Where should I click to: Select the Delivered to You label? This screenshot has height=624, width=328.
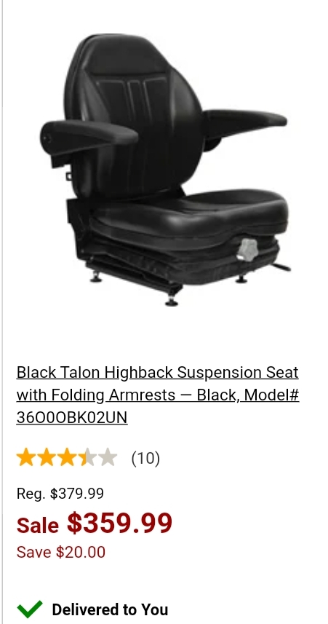[x=110, y=609]
